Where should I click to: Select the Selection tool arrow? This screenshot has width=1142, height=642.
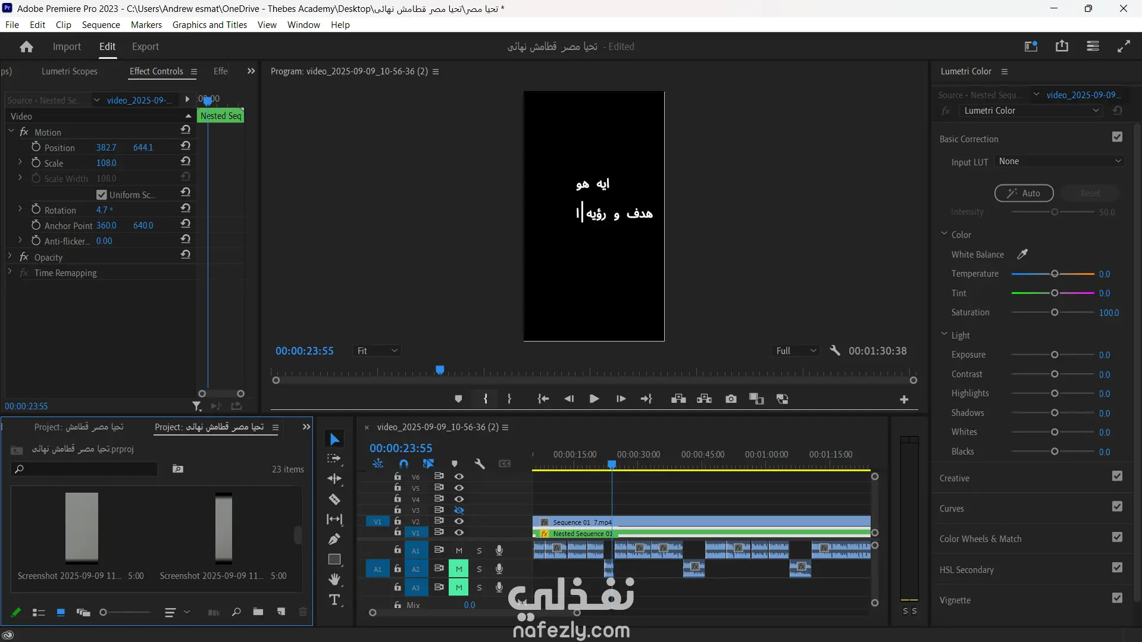click(x=335, y=439)
